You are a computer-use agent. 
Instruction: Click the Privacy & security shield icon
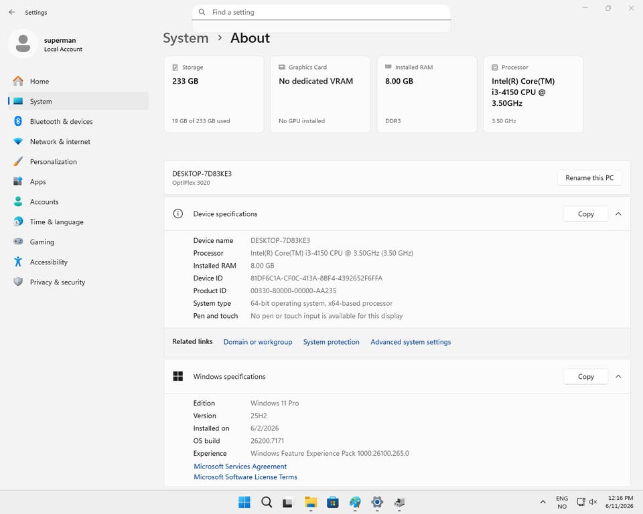tap(18, 282)
